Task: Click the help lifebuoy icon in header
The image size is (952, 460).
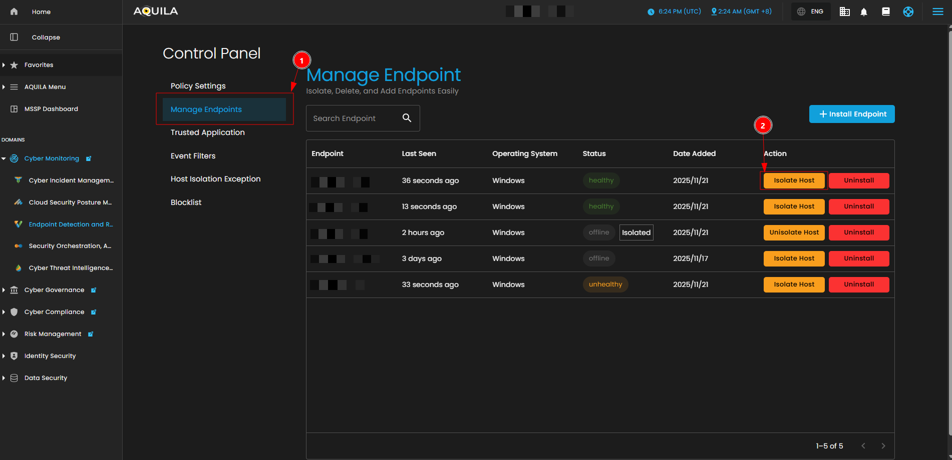Action: 908,12
